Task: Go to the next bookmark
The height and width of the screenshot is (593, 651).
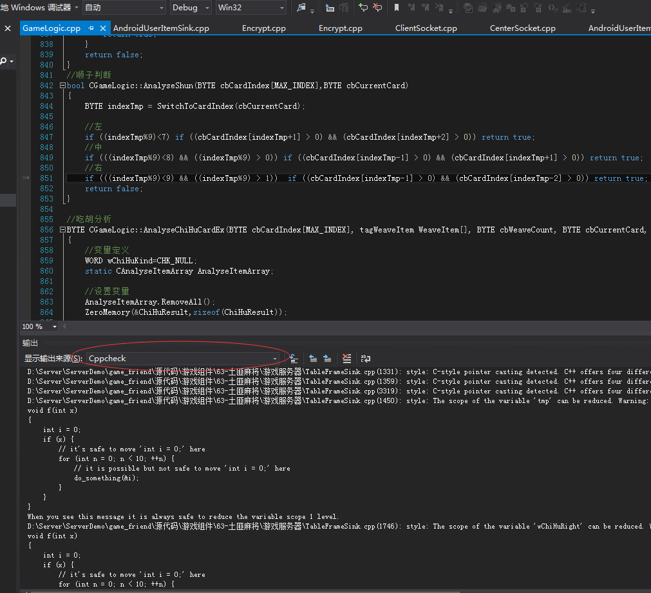Action: 425,8
